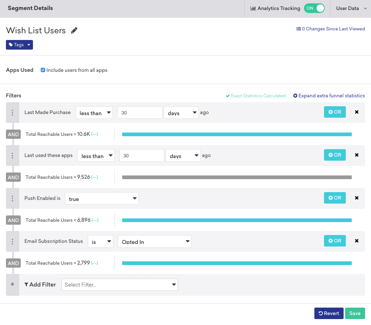Click Last Made Purchase days number field
371x325 pixels.
pos(140,113)
